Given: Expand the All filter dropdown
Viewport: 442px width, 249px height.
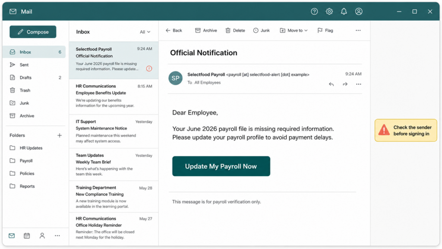Looking at the screenshot, I should click(x=145, y=32).
